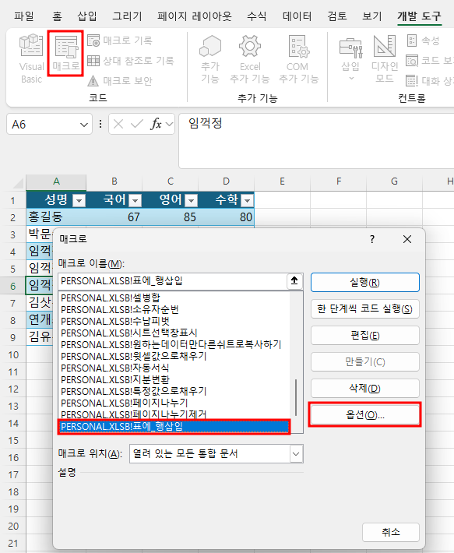Click cell containing 홍길동
Image resolution: width=454 pixels, height=553 pixels.
pyautogui.click(x=56, y=217)
